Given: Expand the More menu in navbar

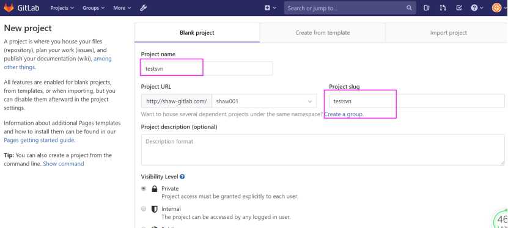Looking at the screenshot, I should (x=122, y=8).
